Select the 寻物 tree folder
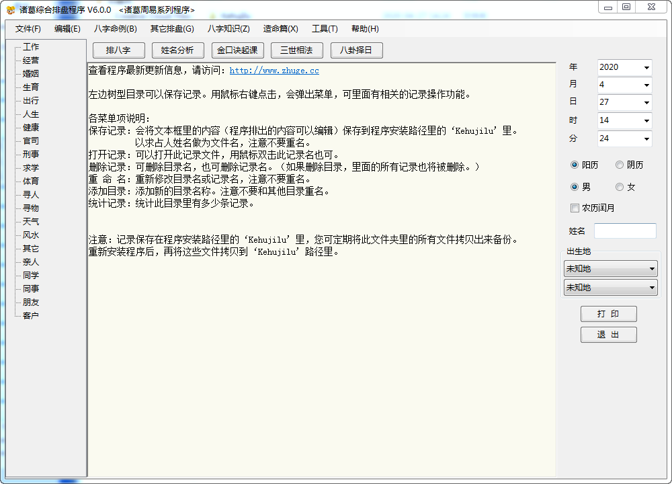This screenshot has width=672, height=484. [x=31, y=208]
